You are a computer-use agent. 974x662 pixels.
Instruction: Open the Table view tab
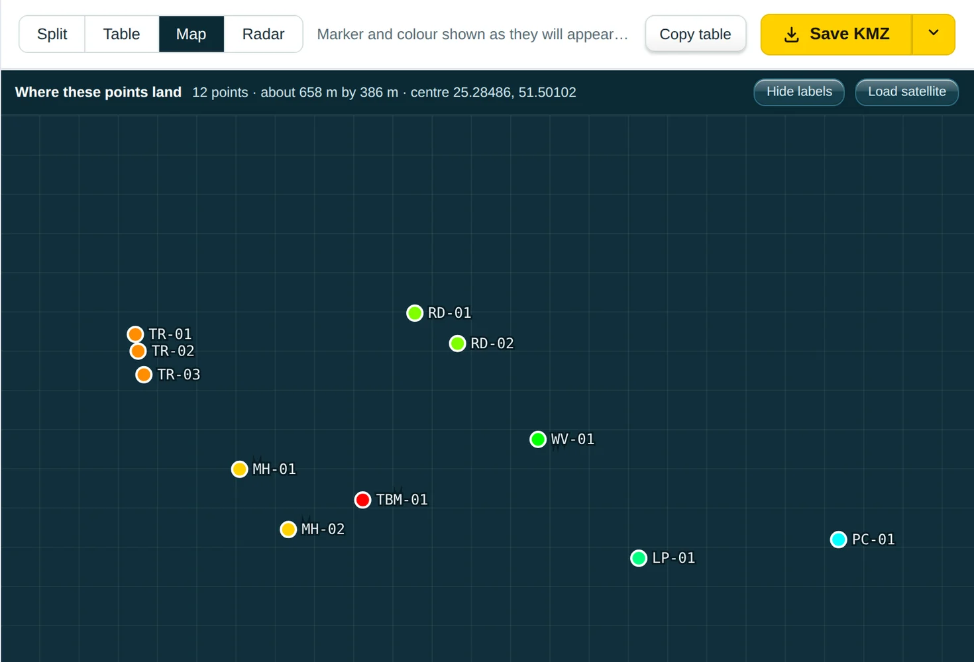point(122,34)
